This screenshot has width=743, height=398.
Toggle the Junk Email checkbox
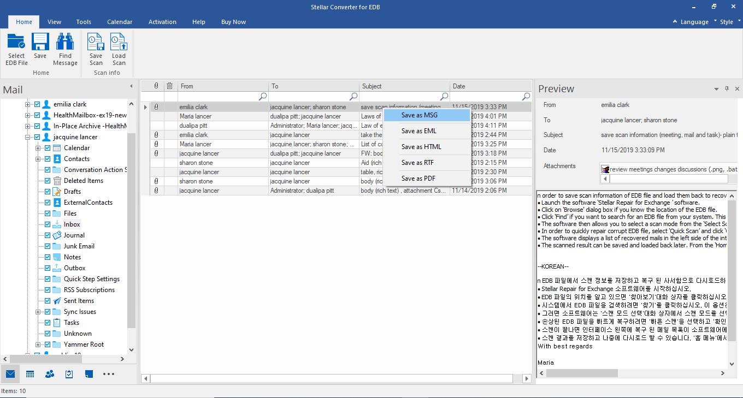48,246
